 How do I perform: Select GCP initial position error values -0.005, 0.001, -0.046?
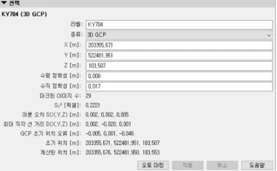[110, 133]
